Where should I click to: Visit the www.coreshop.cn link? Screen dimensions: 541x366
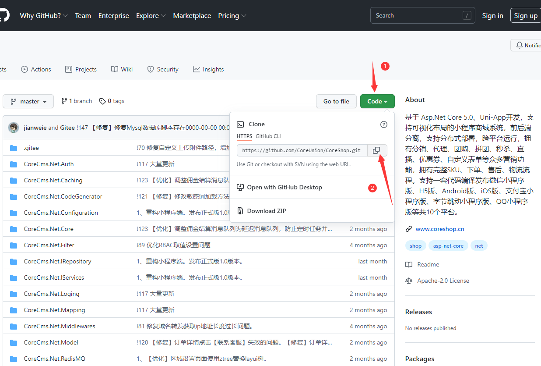pos(439,229)
